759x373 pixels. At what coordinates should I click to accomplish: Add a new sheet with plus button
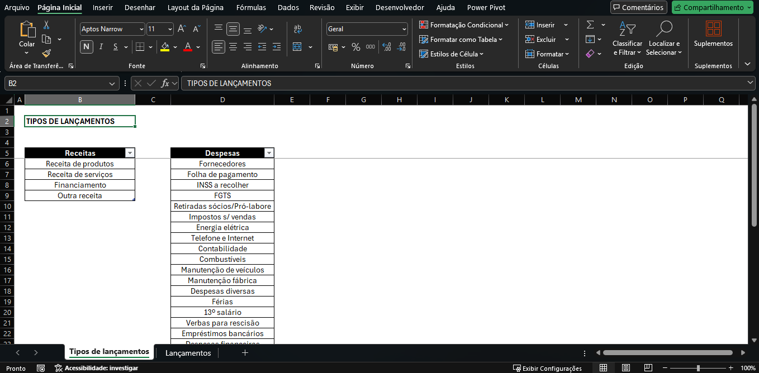(x=245, y=353)
